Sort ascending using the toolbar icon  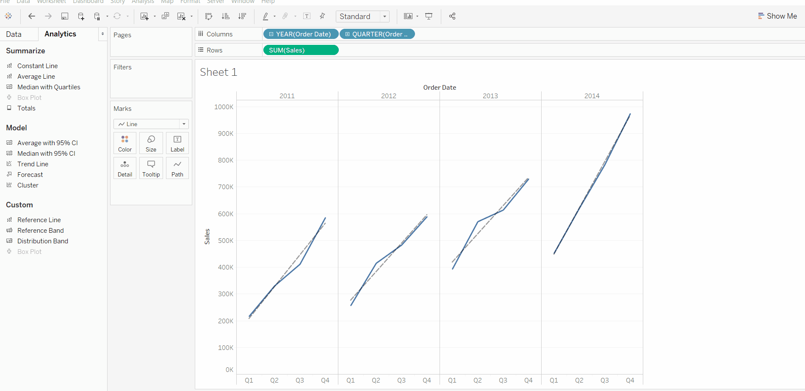[226, 16]
